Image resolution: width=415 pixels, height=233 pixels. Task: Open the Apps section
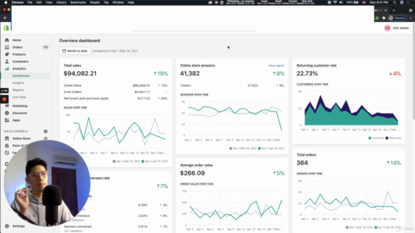16,120
